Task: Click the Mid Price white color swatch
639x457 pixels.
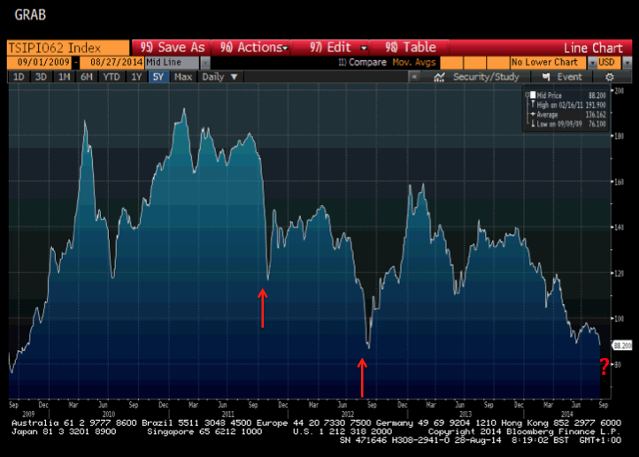Action: pyautogui.click(x=532, y=95)
